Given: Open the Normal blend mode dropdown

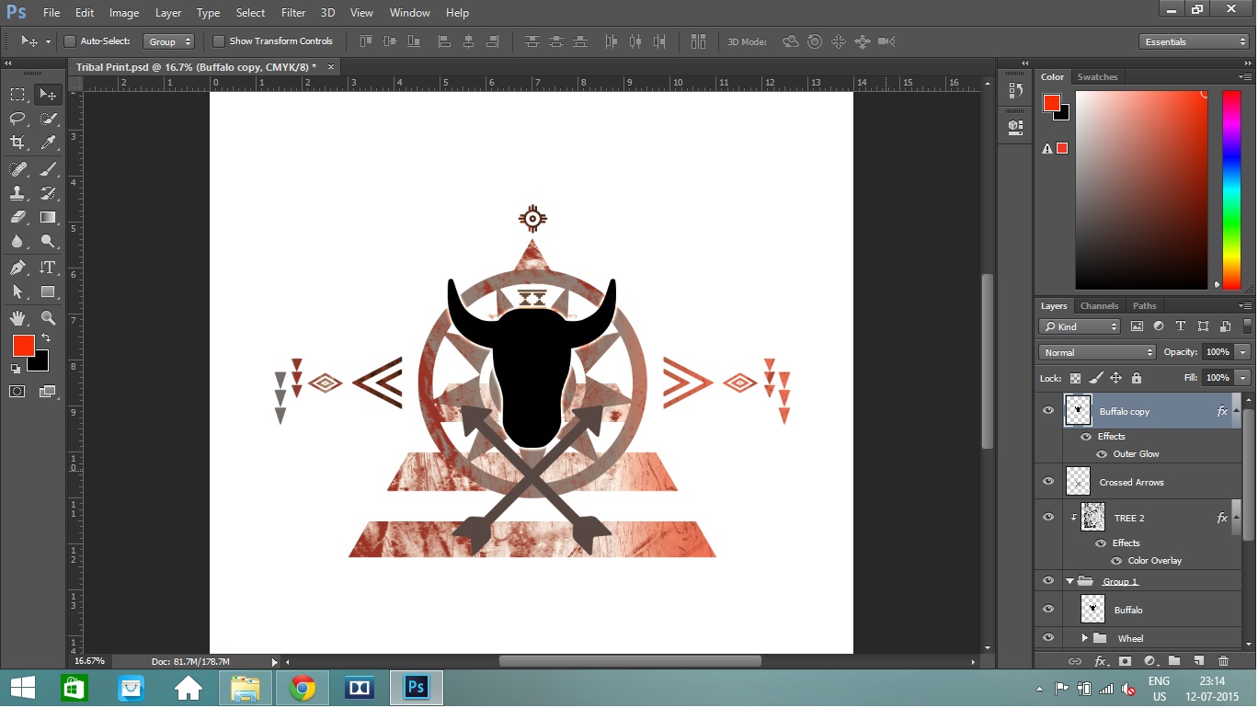Looking at the screenshot, I should (1097, 352).
